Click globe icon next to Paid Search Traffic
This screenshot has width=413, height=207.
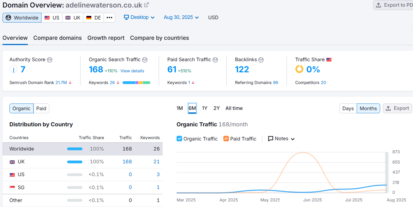tap(215, 60)
